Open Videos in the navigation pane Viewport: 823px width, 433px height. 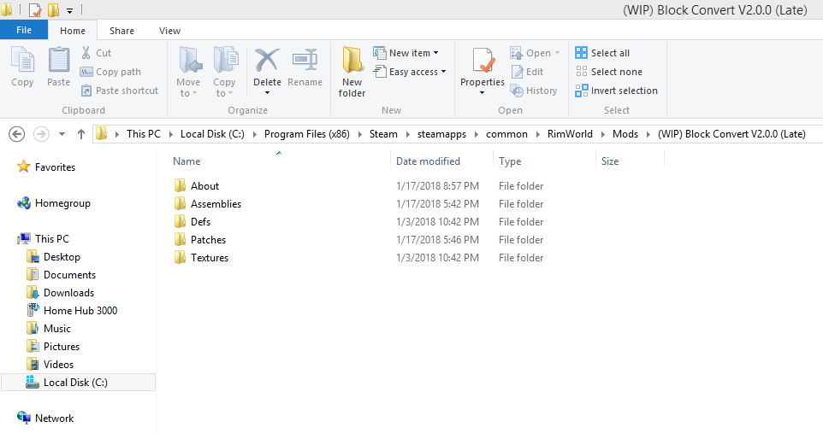pyautogui.click(x=58, y=364)
